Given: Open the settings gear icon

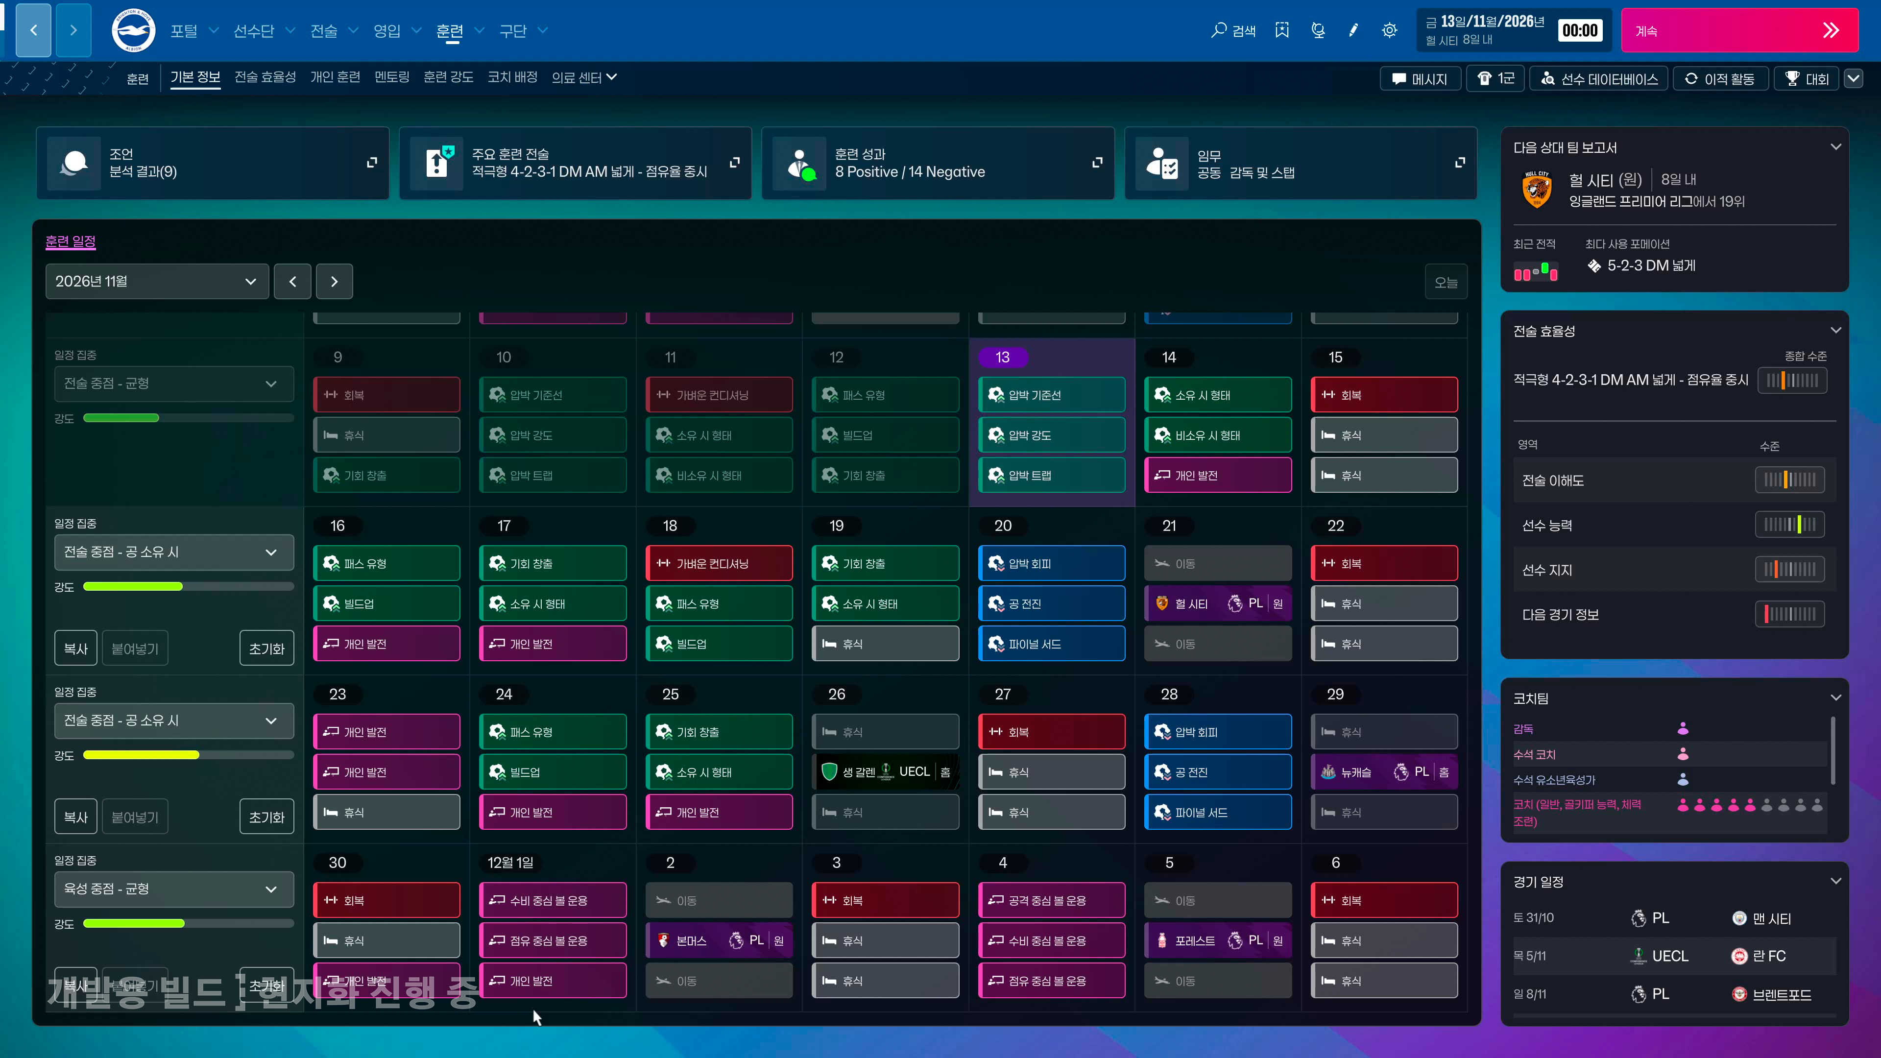Looking at the screenshot, I should 1390,30.
